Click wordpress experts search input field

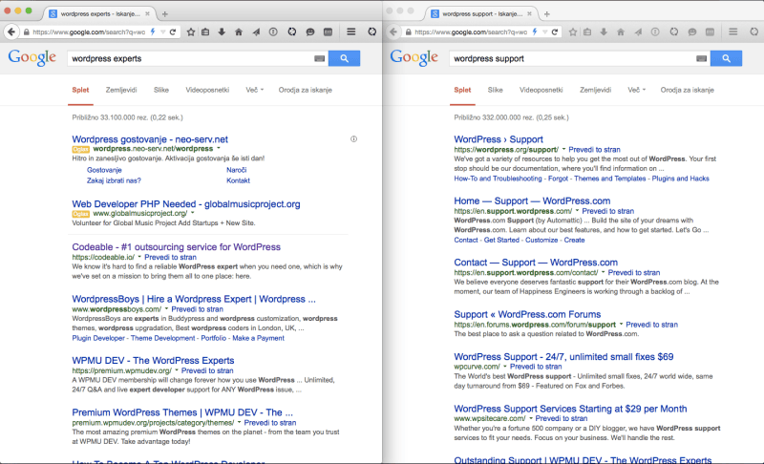point(191,58)
